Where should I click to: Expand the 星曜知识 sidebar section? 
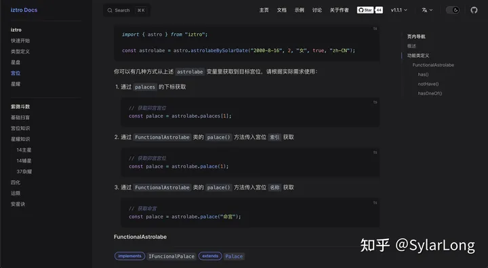click(20, 139)
